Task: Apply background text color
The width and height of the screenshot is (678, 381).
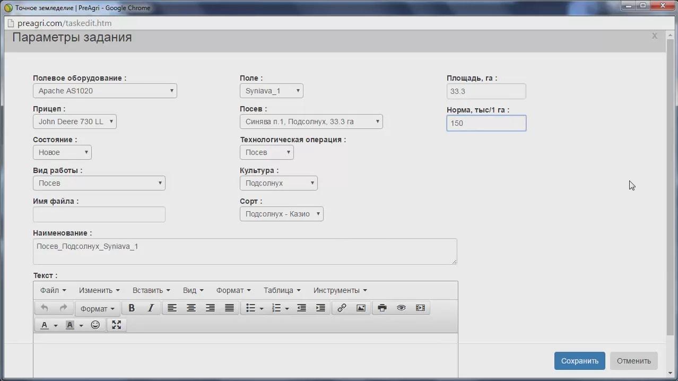Action: tap(70, 325)
